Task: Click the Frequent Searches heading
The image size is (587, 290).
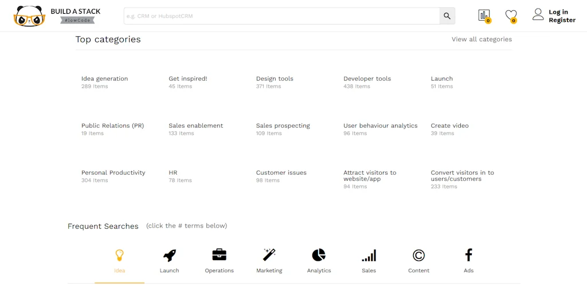Action: pyautogui.click(x=103, y=226)
